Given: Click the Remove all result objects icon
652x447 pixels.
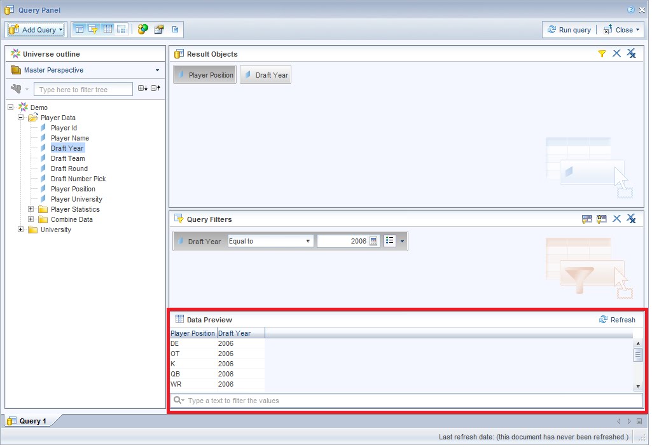Looking at the screenshot, I should coord(631,53).
